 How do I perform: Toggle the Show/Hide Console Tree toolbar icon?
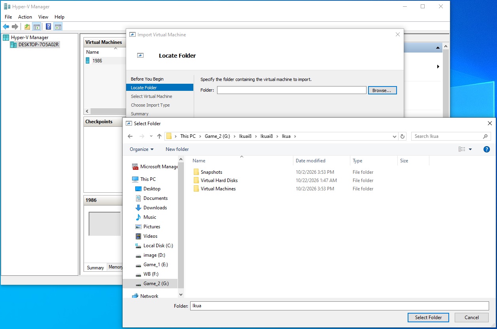tap(36, 26)
